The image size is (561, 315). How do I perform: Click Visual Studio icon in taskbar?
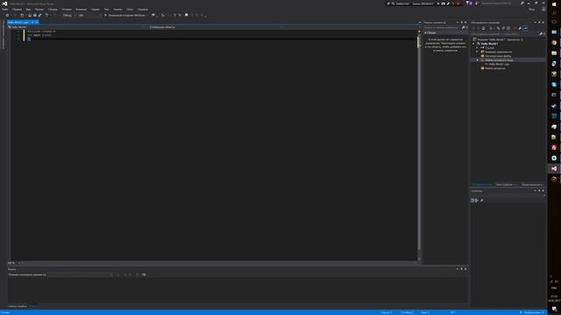(554, 169)
